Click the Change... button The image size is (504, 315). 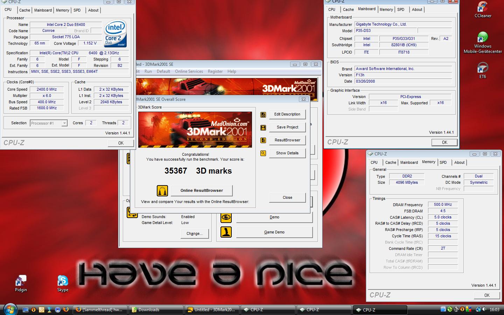[195, 234]
